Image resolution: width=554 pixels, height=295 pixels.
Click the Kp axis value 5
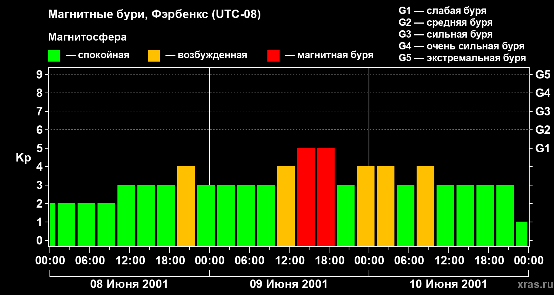pyautogui.click(x=40, y=148)
